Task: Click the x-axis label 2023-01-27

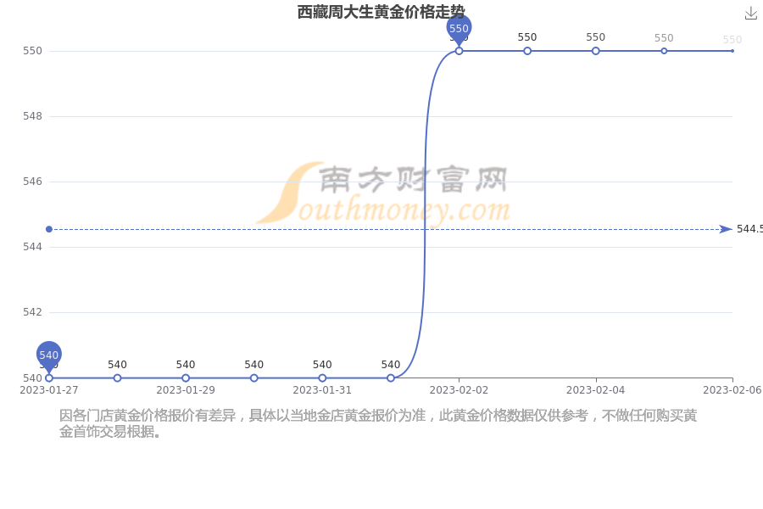Action: click(x=48, y=390)
